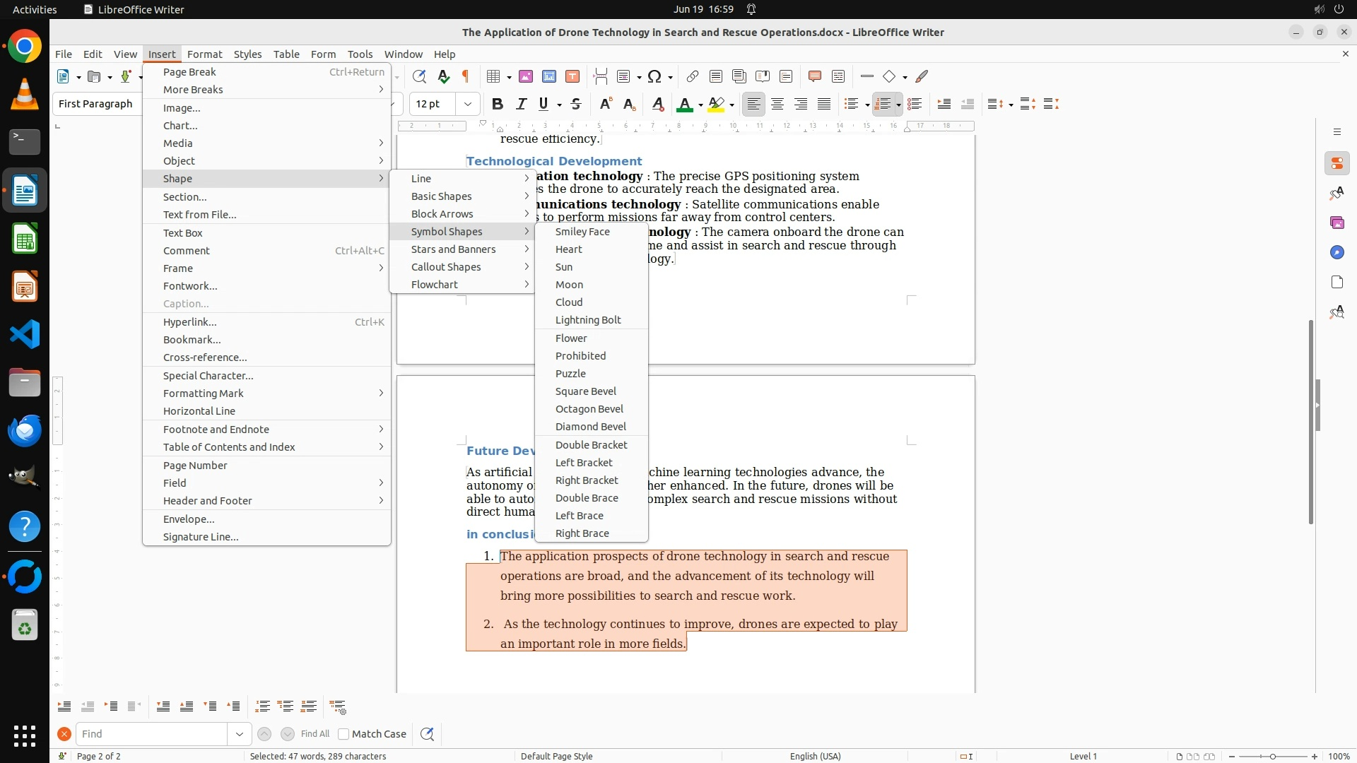Click the Strikethrough icon
Viewport: 1357px width, 763px height.
tap(576, 105)
